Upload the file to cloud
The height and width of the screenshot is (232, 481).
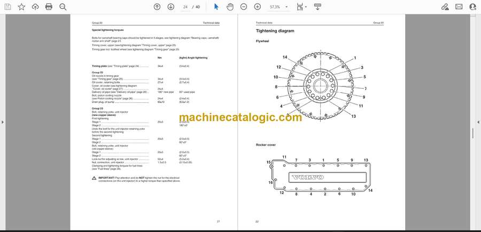tap(35, 7)
